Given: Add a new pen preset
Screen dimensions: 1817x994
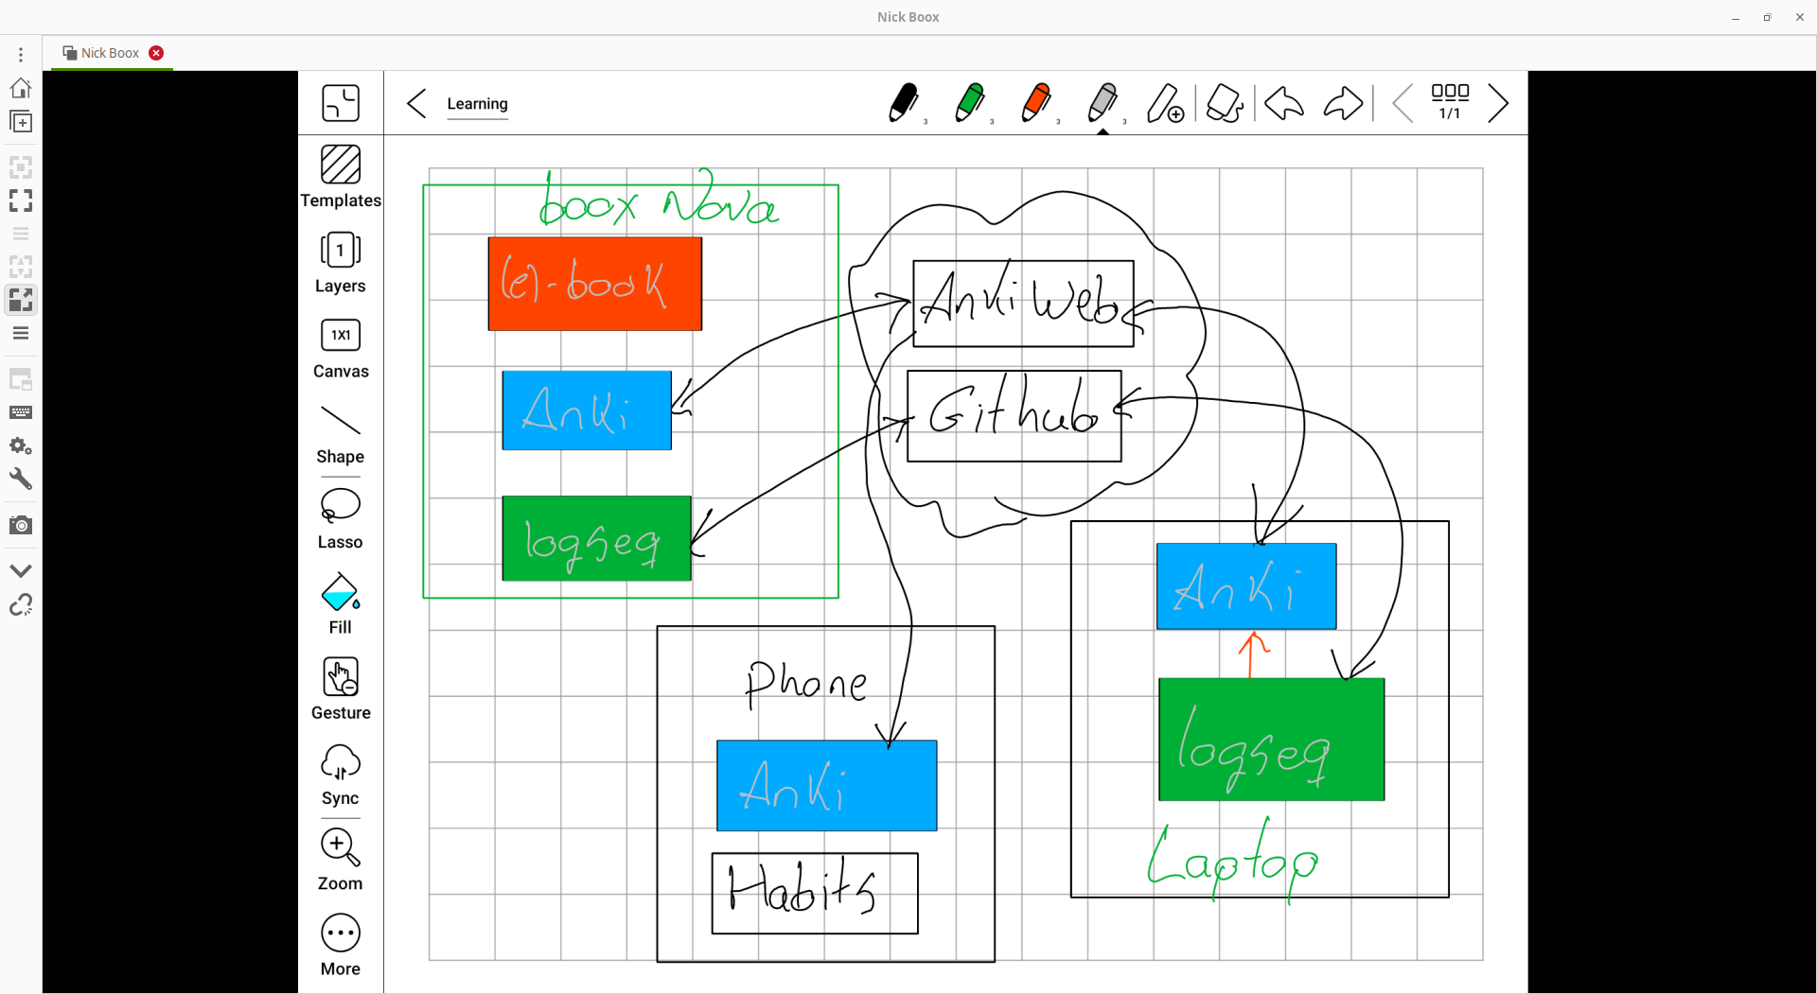Looking at the screenshot, I should tap(1165, 103).
